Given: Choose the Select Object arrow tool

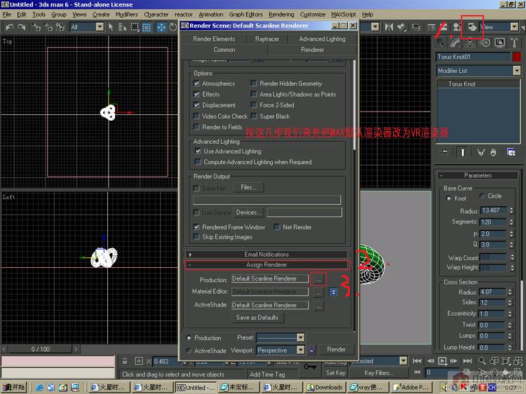Looking at the screenshot, I should click(110, 27).
